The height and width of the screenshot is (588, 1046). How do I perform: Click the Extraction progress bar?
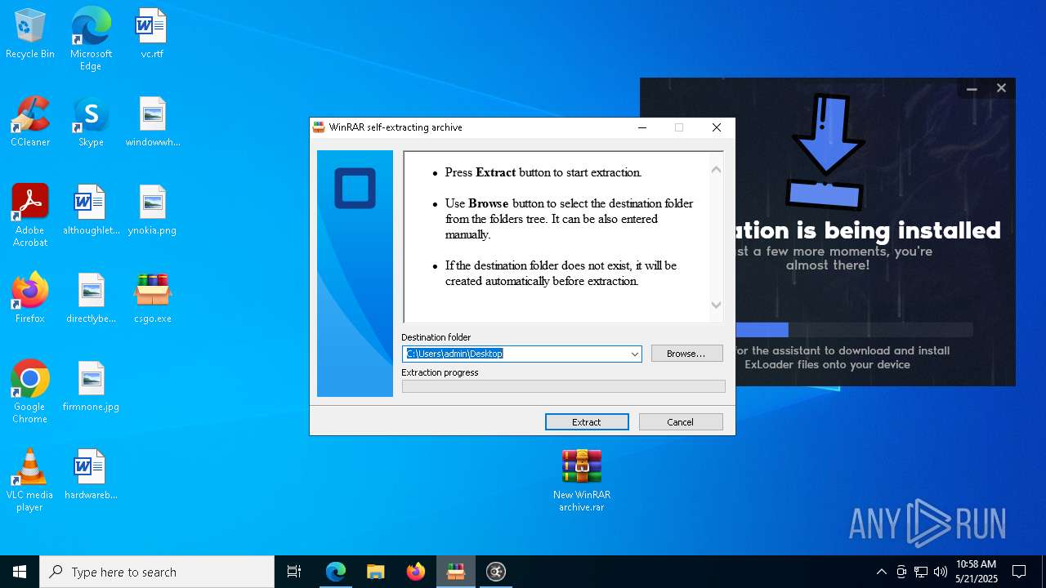click(x=564, y=387)
